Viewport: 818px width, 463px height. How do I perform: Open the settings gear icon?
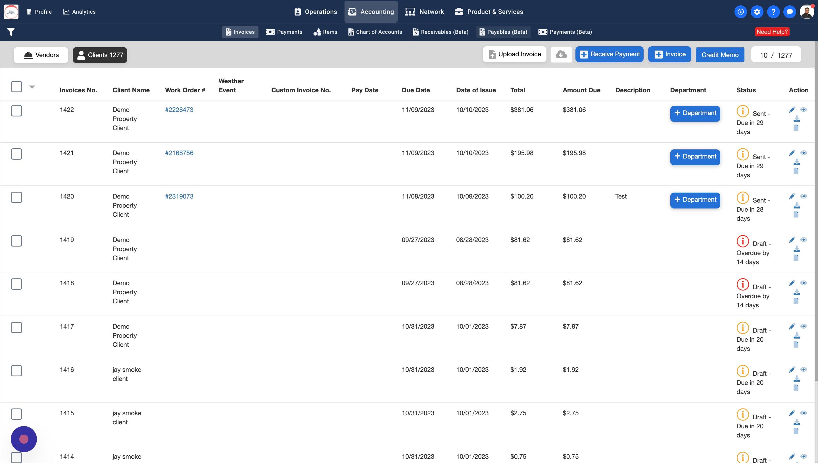pyautogui.click(x=757, y=12)
